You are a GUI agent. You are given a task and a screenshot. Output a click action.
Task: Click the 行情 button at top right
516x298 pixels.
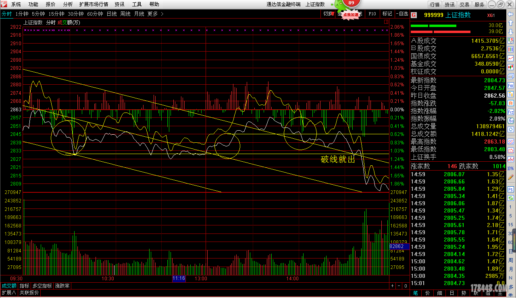[x=435, y=4]
